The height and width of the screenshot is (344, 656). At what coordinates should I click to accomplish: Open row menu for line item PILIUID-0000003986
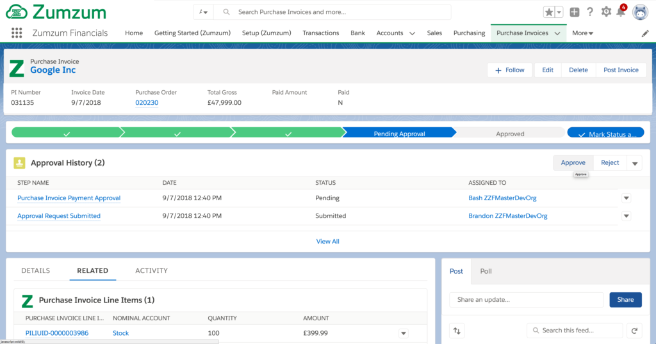click(x=404, y=333)
